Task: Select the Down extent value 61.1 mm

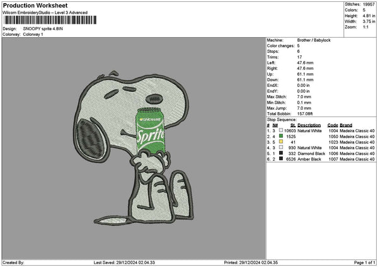Action: click(305, 80)
